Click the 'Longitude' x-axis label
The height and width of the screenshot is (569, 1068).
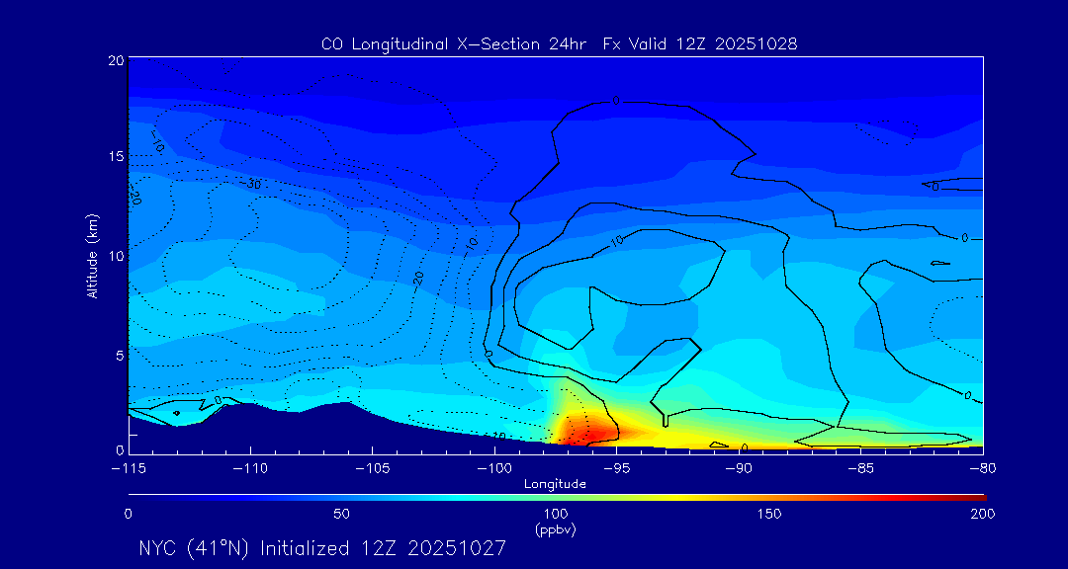(555, 484)
